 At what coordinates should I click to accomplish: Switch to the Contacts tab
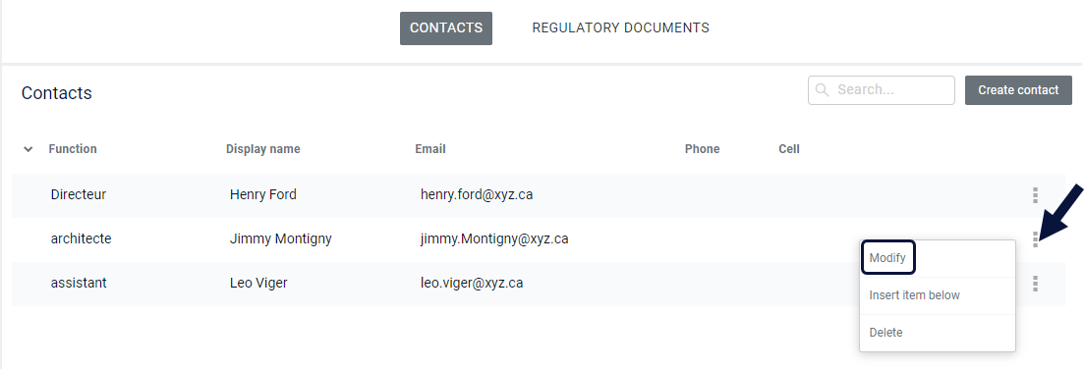click(x=446, y=28)
